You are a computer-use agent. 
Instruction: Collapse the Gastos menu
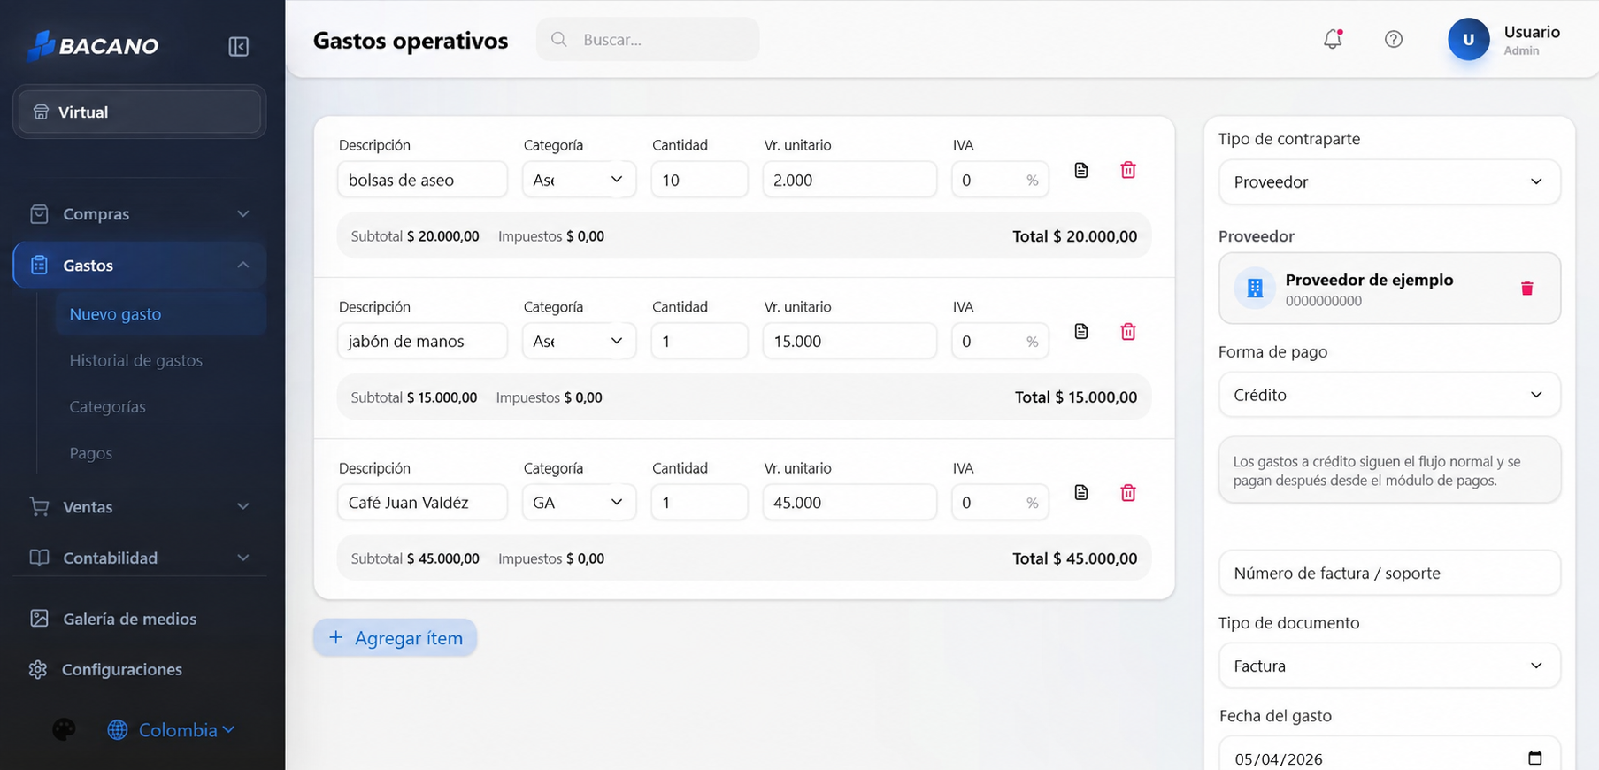[139, 265]
